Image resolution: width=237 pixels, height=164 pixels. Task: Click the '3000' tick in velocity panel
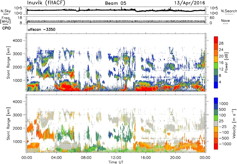click(x=17, y=115)
